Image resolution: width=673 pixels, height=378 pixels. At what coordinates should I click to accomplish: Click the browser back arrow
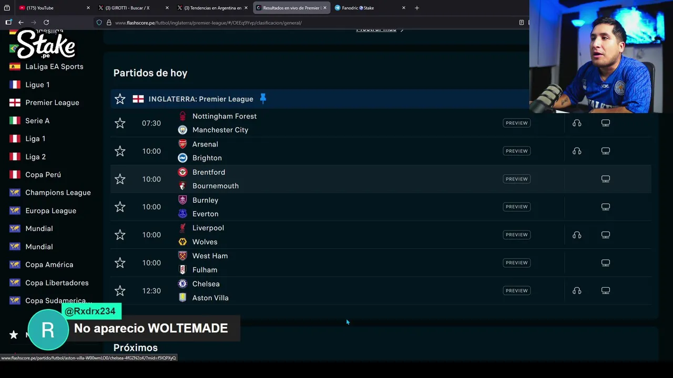click(21, 23)
